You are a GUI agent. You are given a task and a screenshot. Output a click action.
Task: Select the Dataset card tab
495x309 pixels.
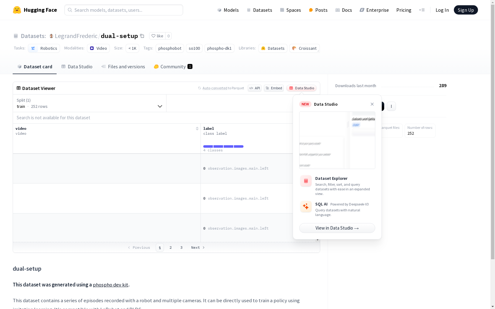pos(35,67)
